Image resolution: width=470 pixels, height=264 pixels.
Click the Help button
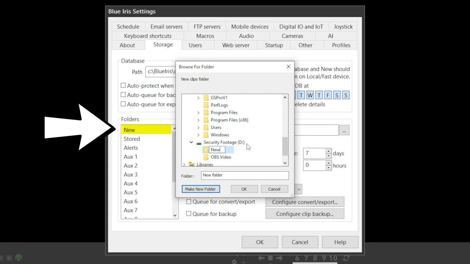(x=340, y=242)
